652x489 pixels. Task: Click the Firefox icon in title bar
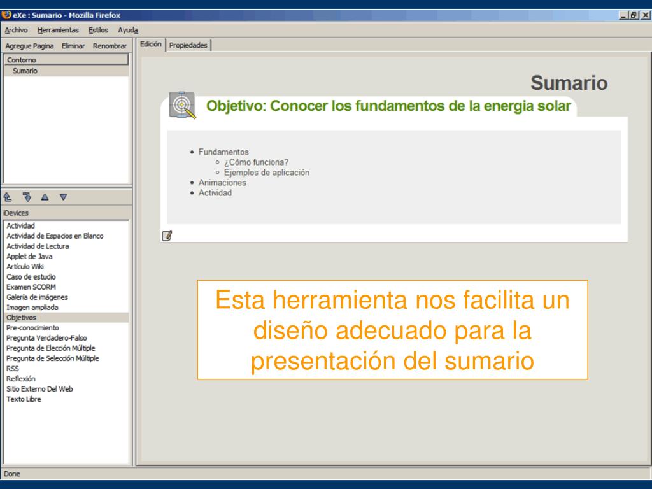point(6,15)
